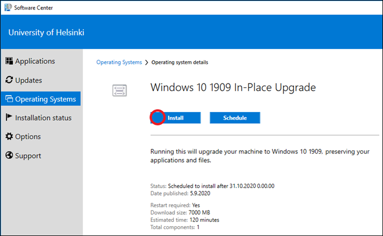Click the 'Software Center' window title text
383x236 pixels.
tap(34, 8)
